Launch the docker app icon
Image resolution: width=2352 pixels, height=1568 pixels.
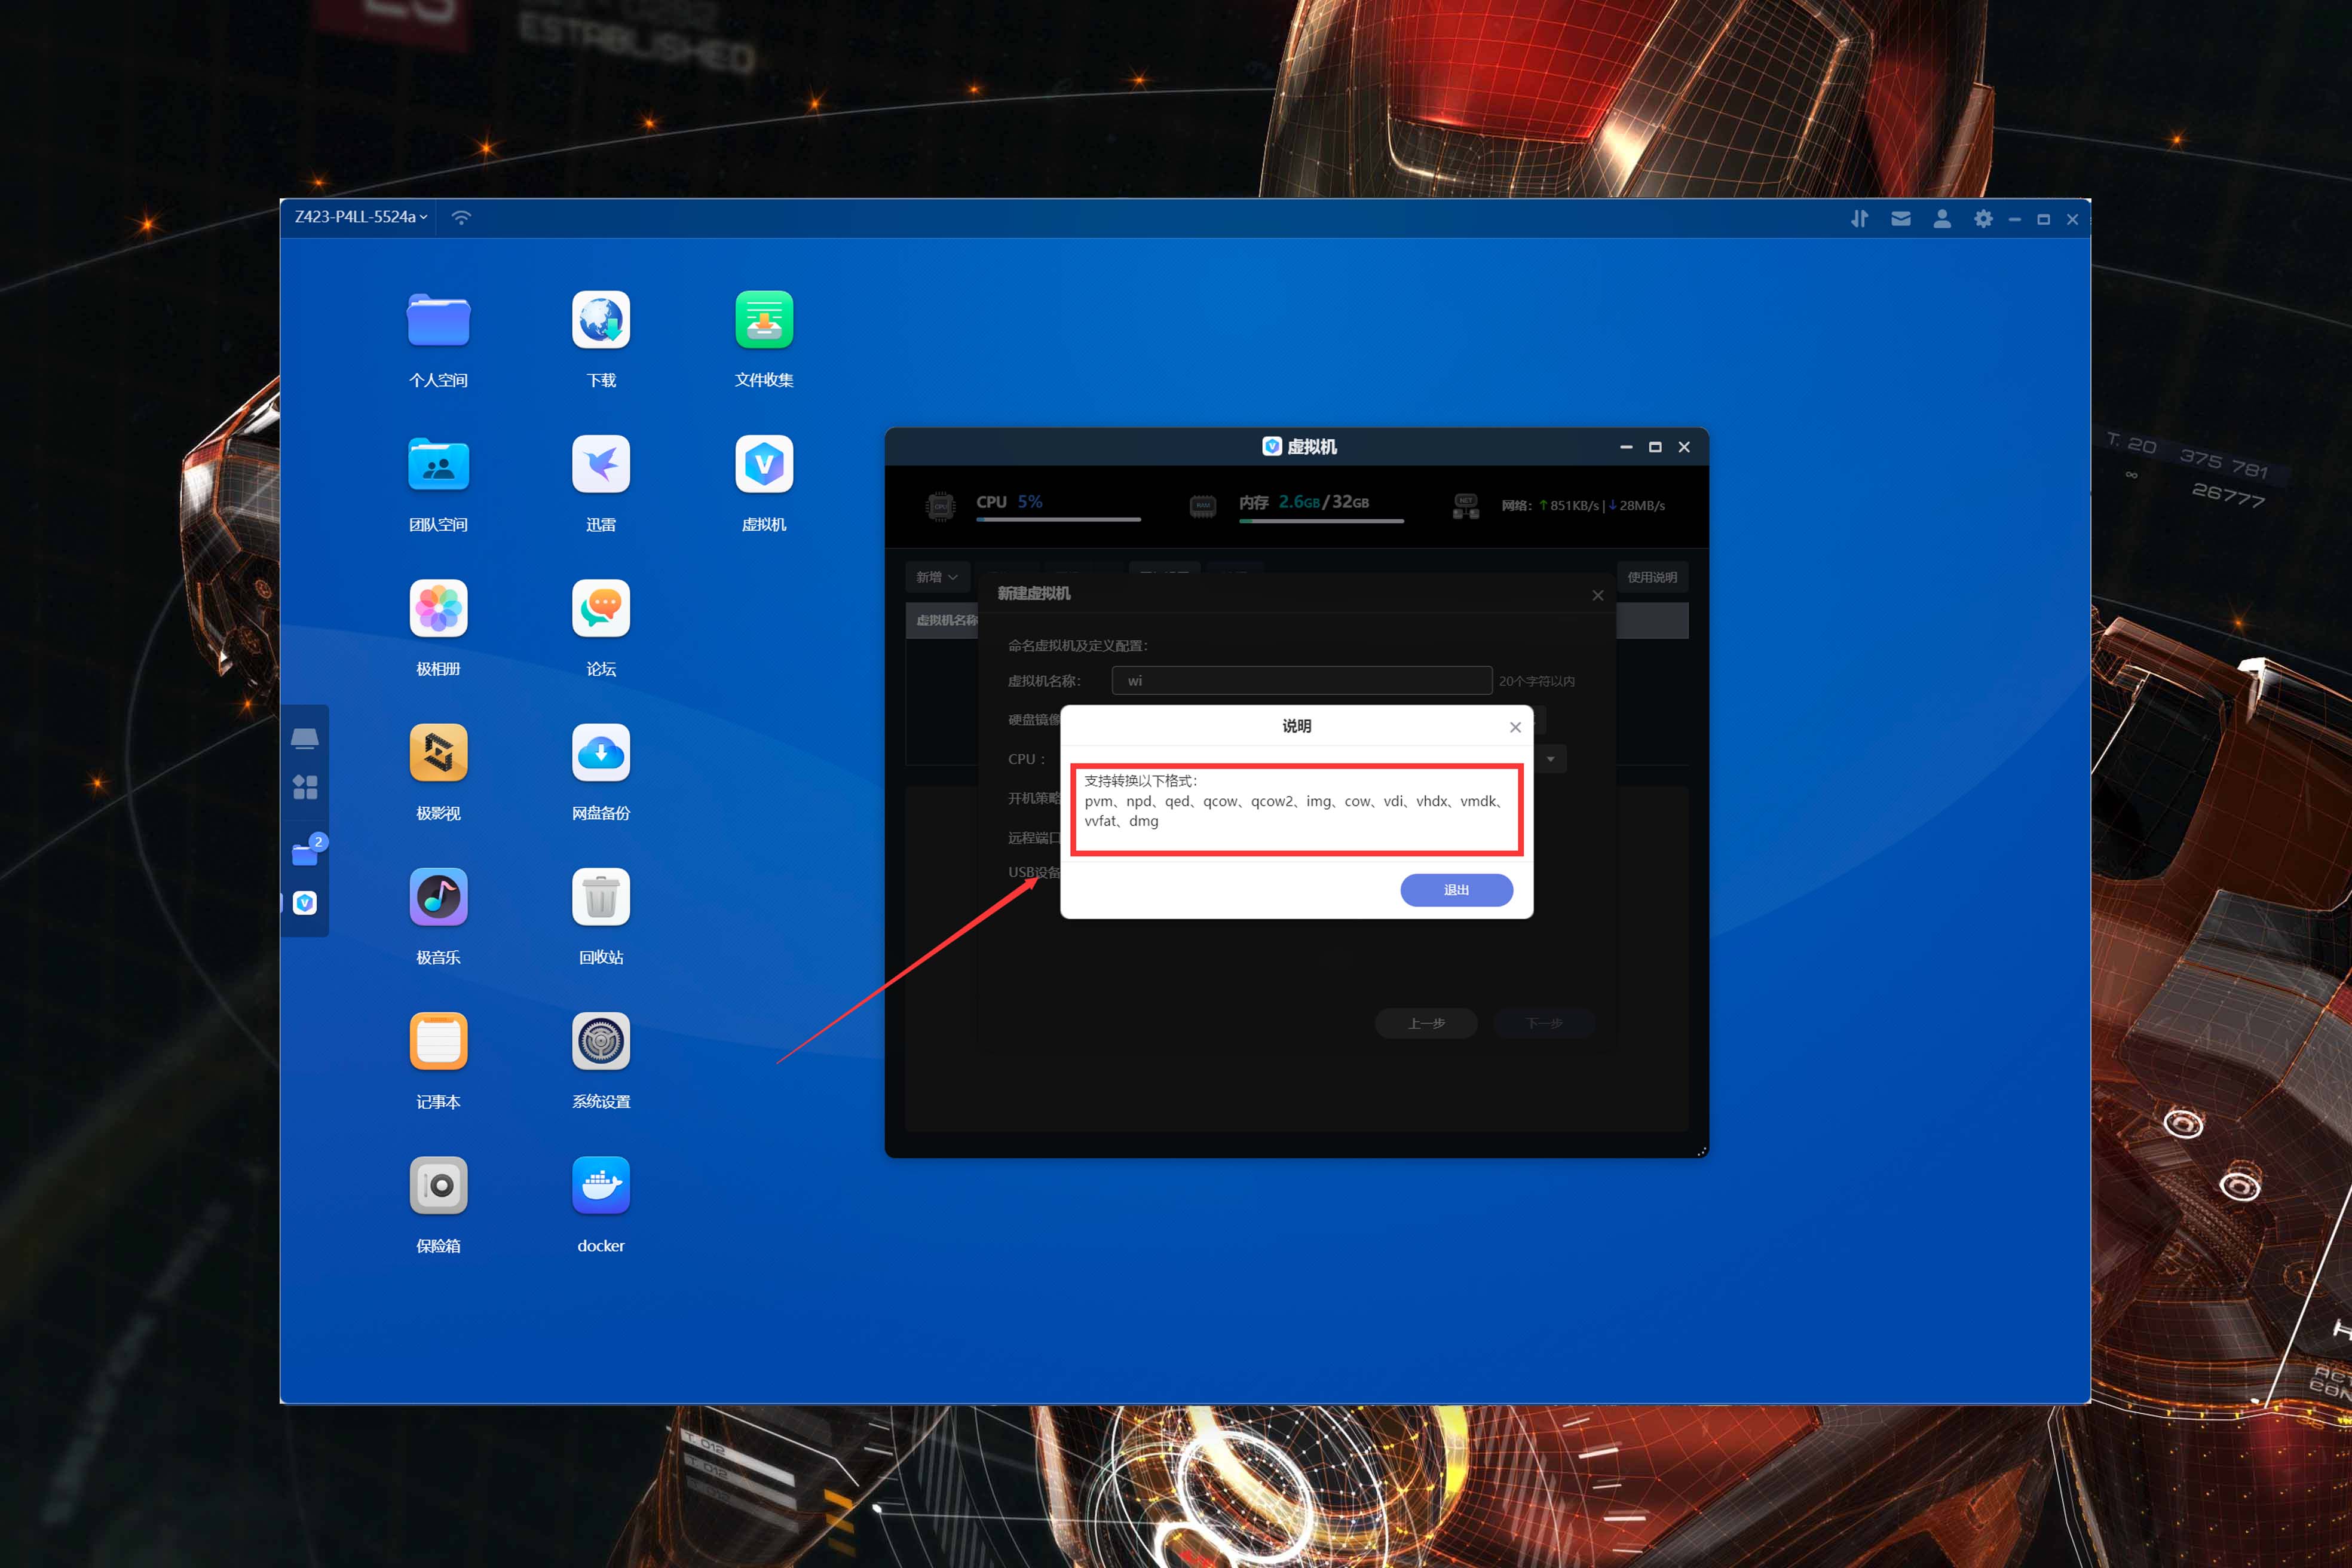(601, 1185)
